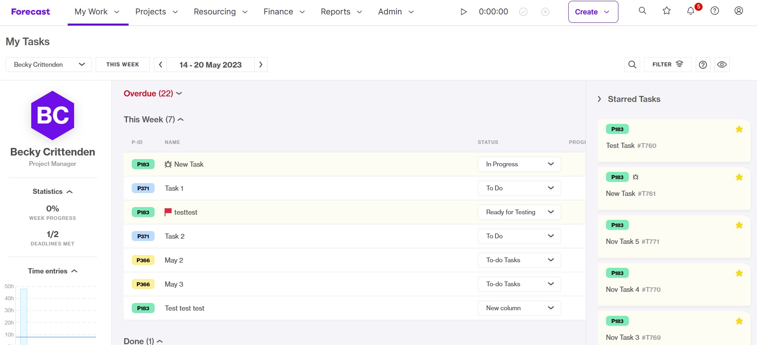Click the time entries bar chart
The width and height of the screenshot is (757, 345).
click(x=50, y=314)
